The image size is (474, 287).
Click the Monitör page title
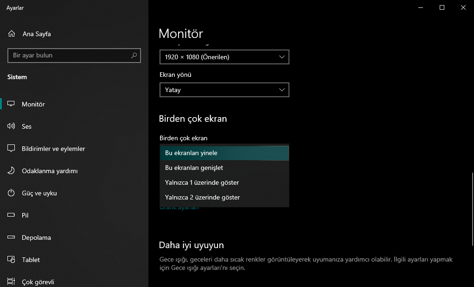(x=181, y=33)
